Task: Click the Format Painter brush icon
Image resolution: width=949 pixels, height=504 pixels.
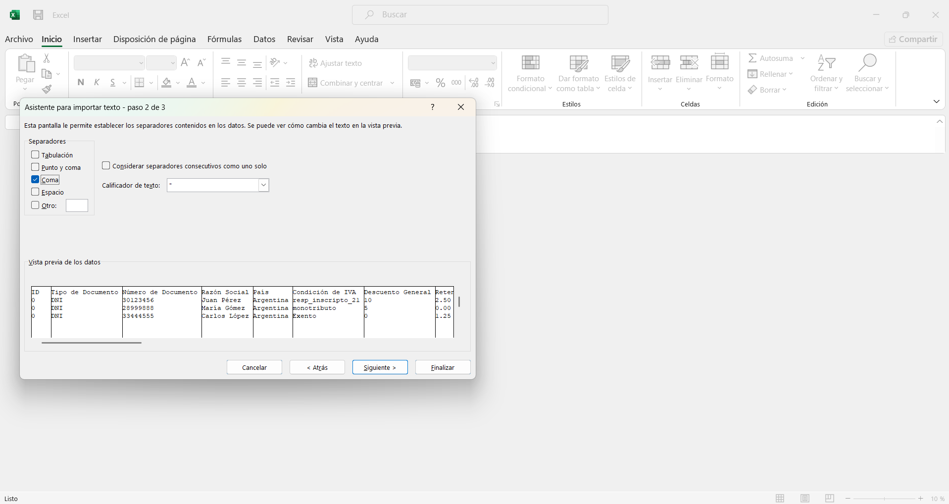Action: (47, 90)
